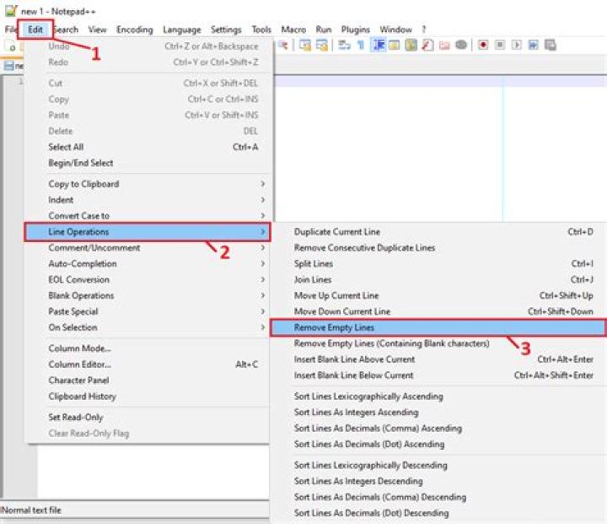Open the Macro menu

coord(293,30)
